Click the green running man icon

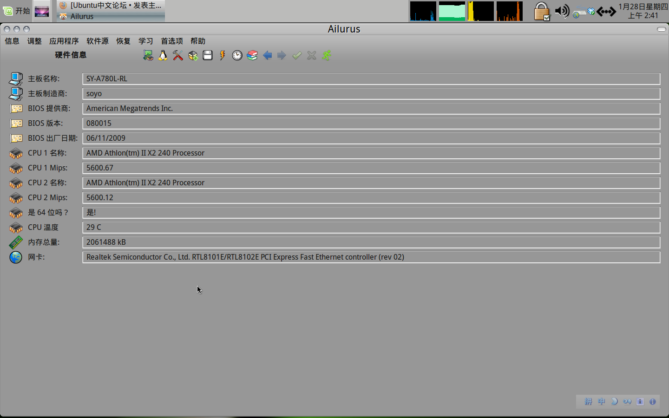[327, 56]
